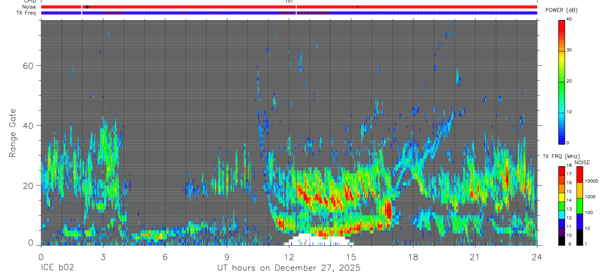Image resolution: width=604 pixels, height=278 pixels.
Task: Click the TX FRQ colorbar label 13
Action: pos(570,209)
